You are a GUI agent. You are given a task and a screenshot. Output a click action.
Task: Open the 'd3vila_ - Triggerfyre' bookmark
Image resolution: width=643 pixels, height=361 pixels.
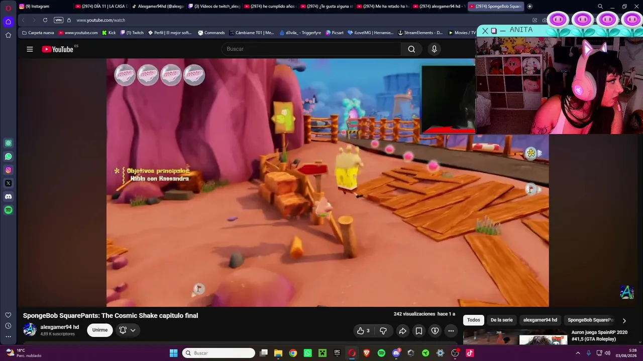point(300,33)
